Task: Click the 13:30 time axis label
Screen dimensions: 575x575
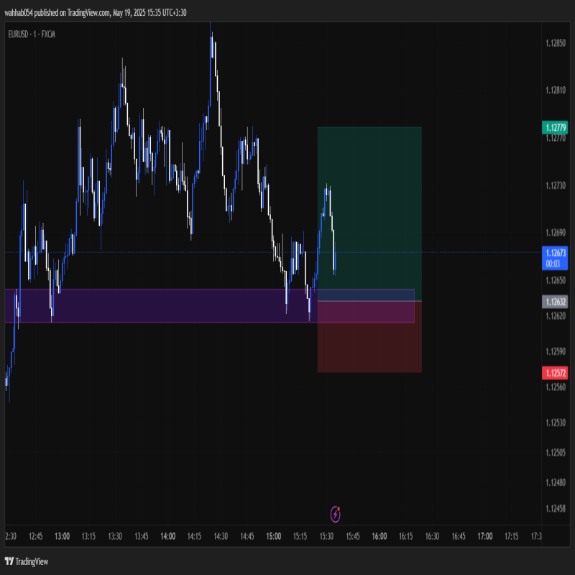Action: (x=115, y=536)
